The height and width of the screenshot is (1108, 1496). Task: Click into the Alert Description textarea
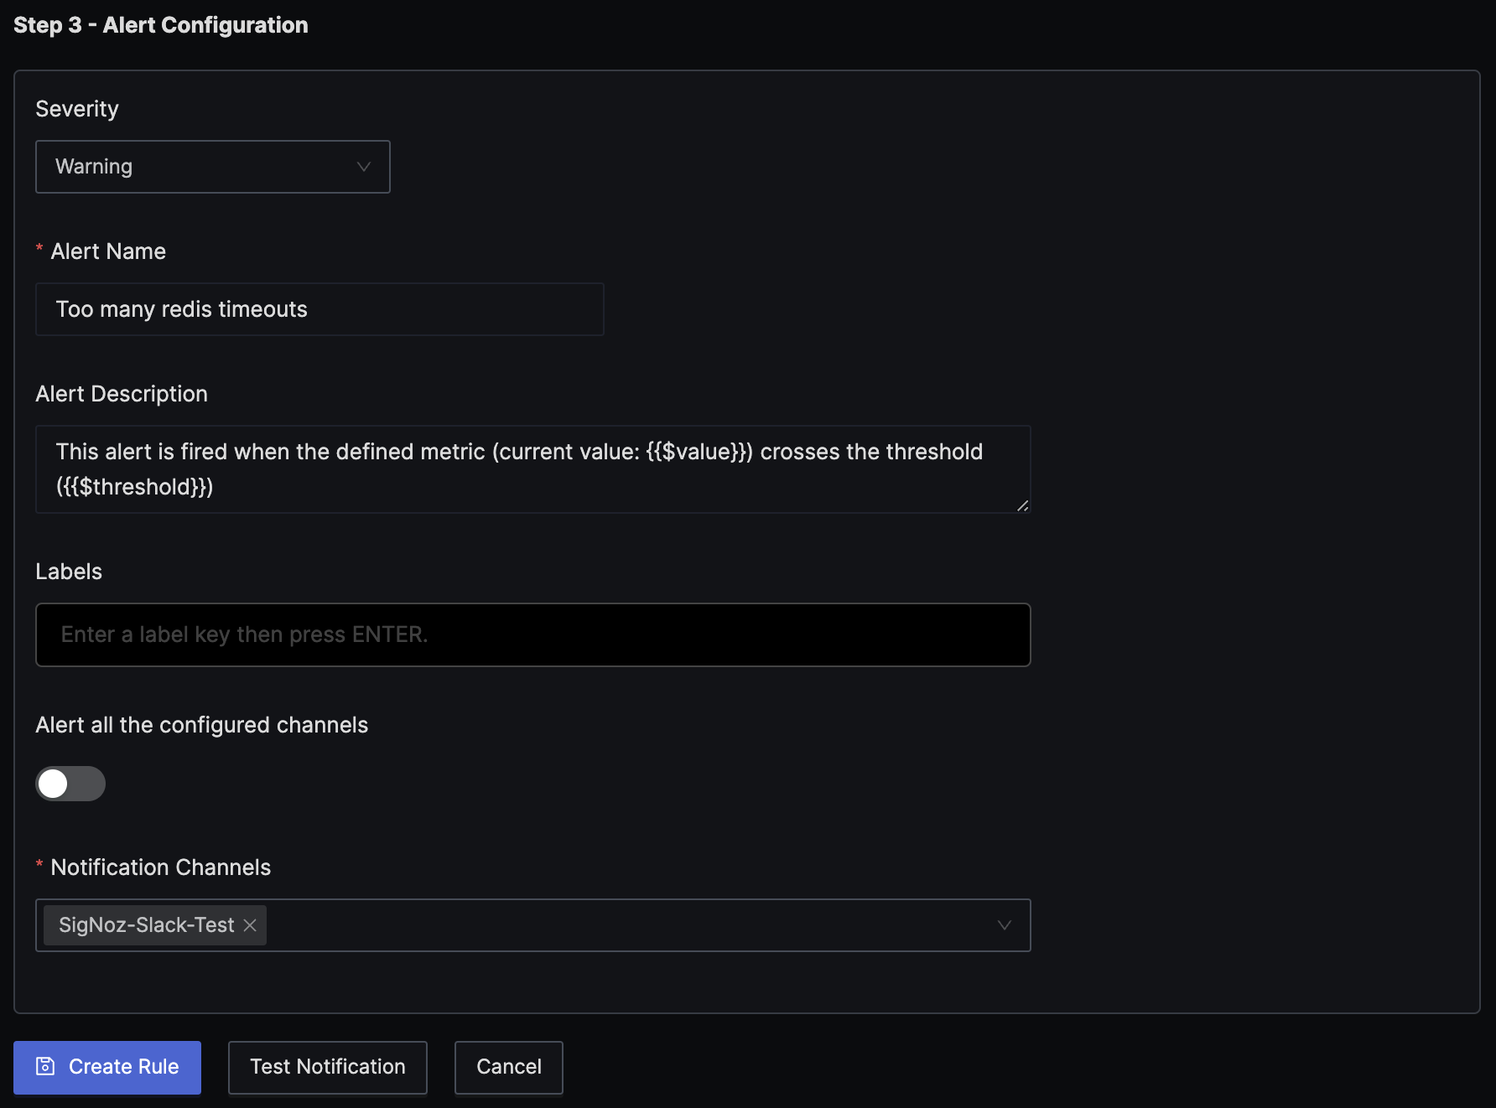click(532, 469)
